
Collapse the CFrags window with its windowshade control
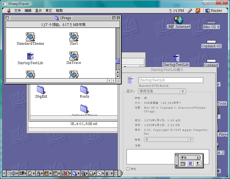[118, 17]
